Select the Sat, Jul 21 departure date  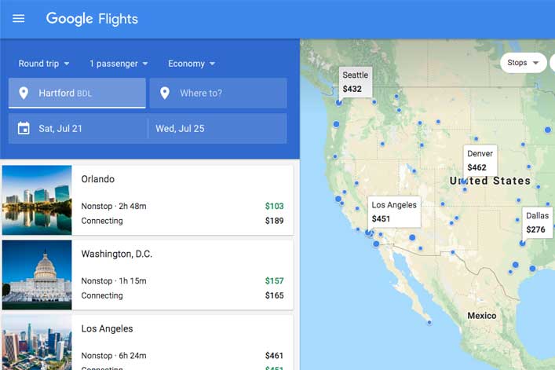tap(79, 129)
